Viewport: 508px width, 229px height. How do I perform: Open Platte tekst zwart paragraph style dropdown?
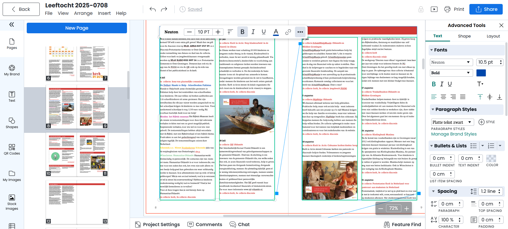pos(452,122)
